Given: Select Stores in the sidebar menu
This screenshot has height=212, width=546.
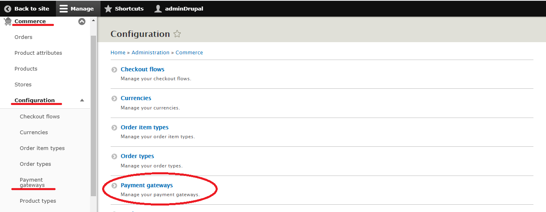Looking at the screenshot, I should [23, 84].
